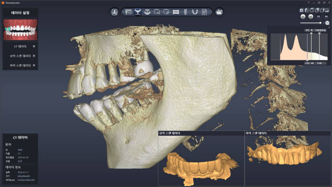
Task: Click the F3 view preset
Action: click(x=318, y=17)
